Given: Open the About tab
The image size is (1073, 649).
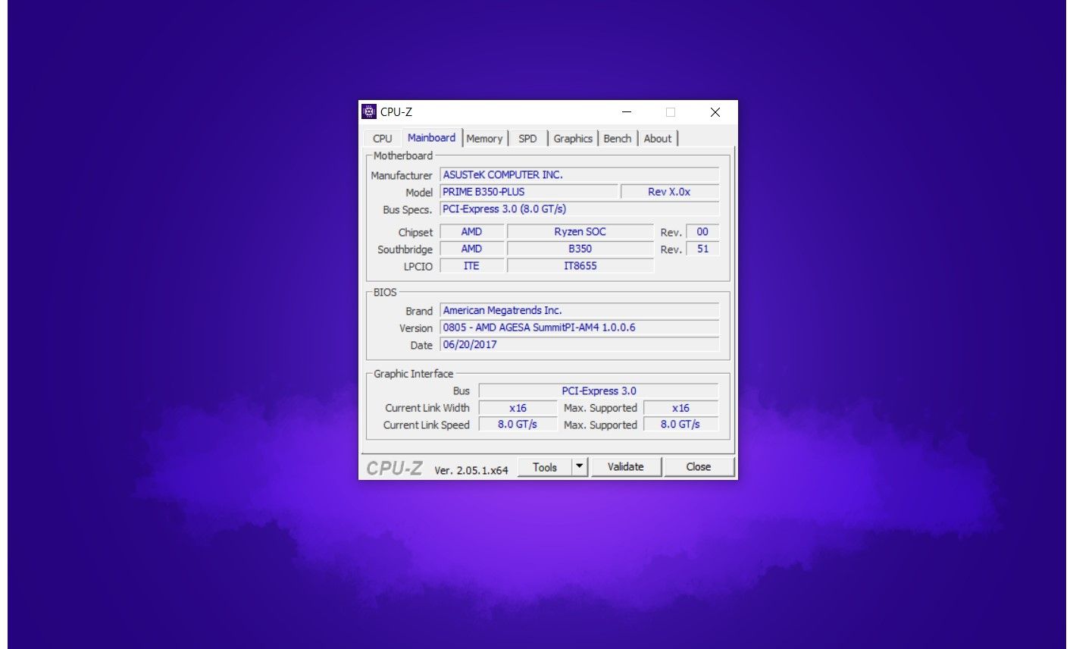Looking at the screenshot, I should click(x=658, y=138).
